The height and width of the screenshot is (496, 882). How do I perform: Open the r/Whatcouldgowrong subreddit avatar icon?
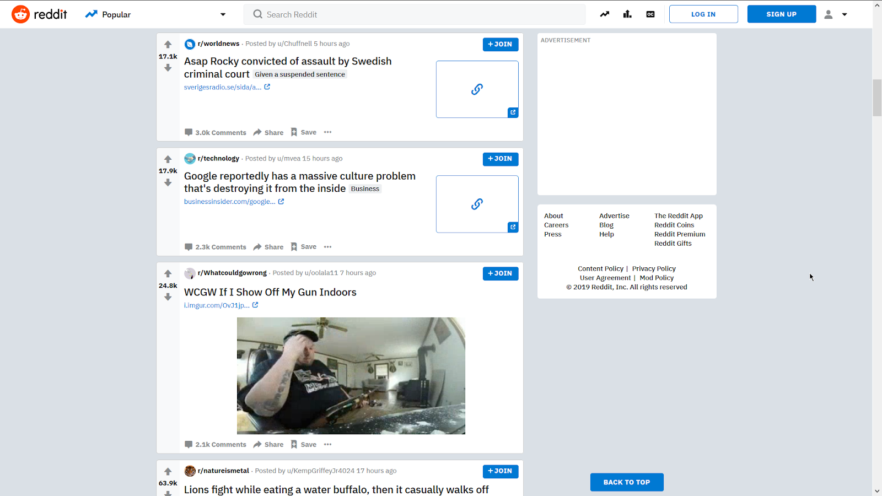point(190,273)
